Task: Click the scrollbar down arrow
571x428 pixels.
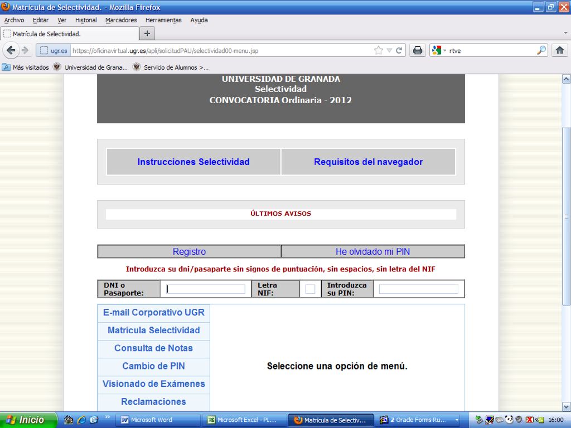Action: [567, 406]
